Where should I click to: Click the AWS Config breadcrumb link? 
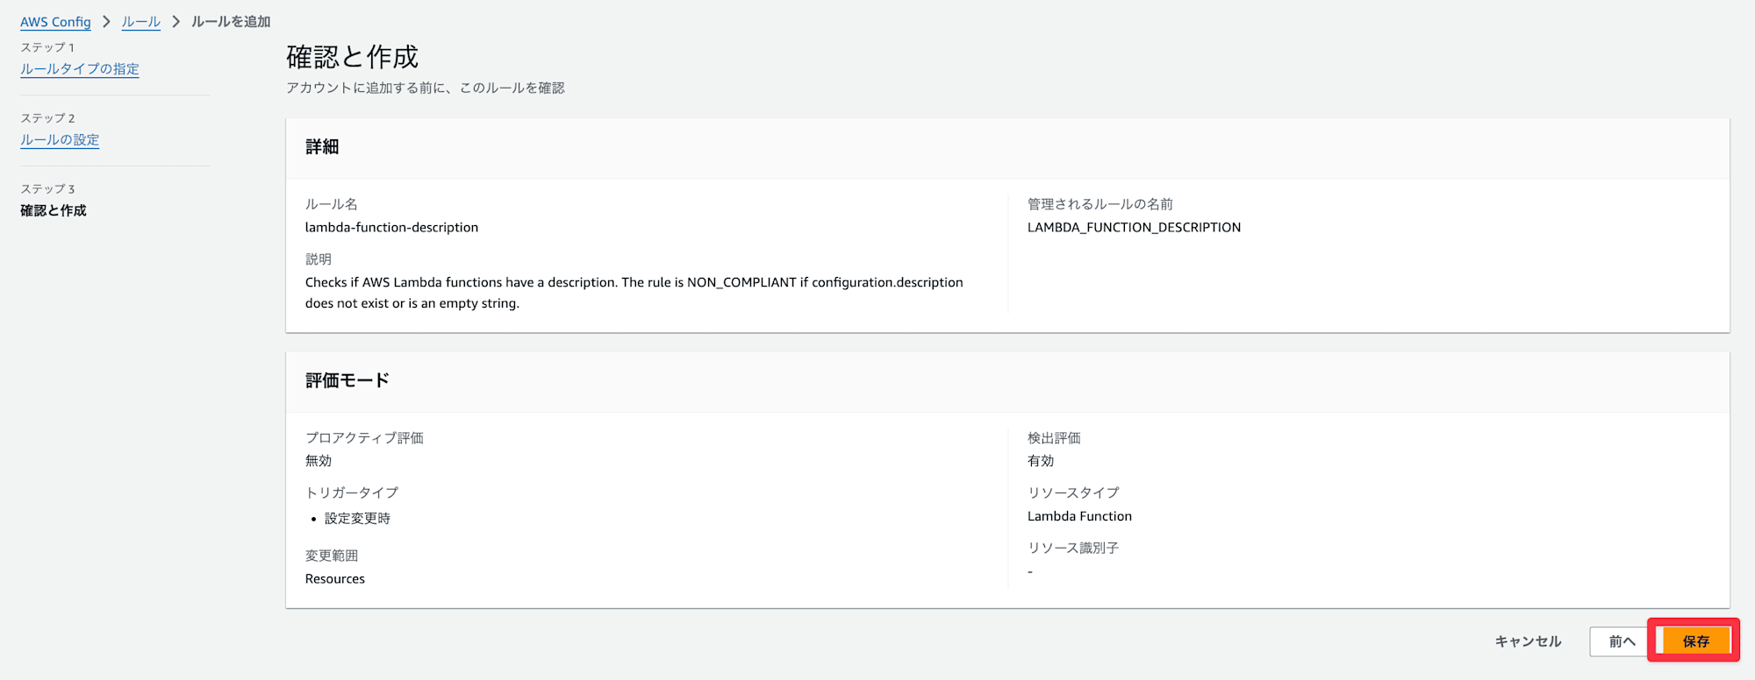pyautogui.click(x=55, y=22)
